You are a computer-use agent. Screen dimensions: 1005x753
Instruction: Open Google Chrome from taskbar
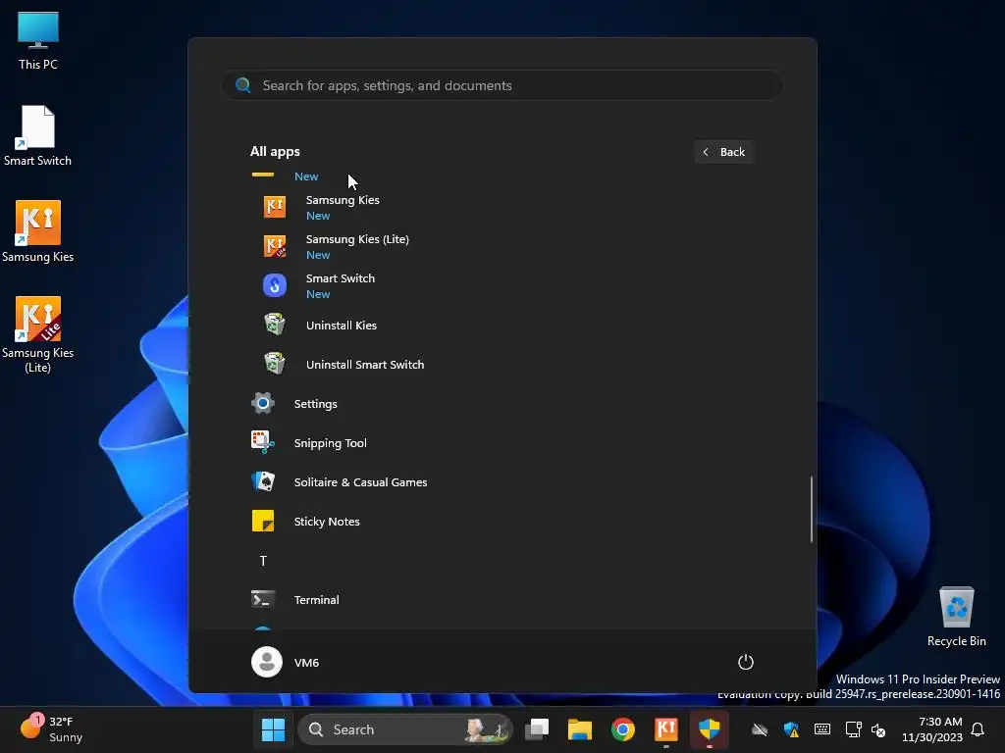click(622, 729)
